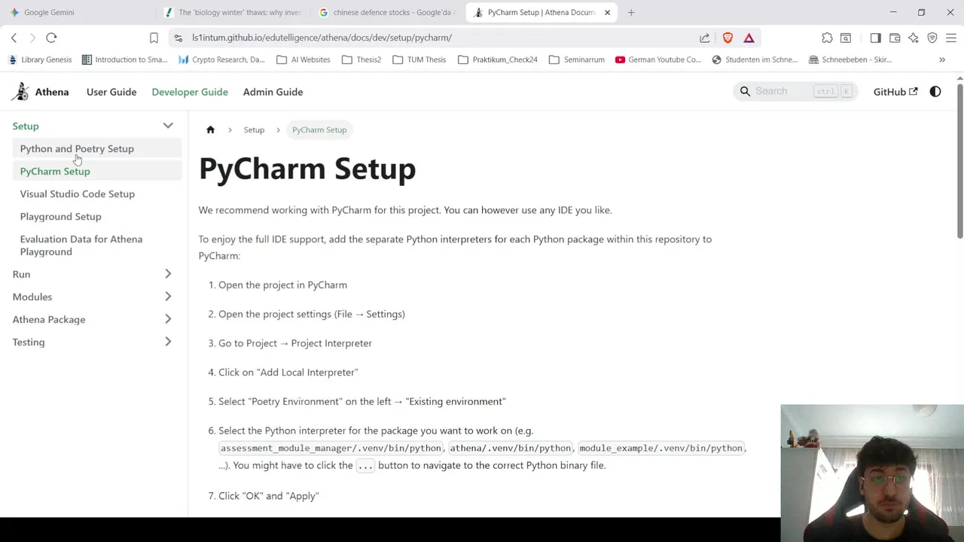Collapse the Setup sidebar section
Screen dimensions: 964x542
[x=168, y=126]
